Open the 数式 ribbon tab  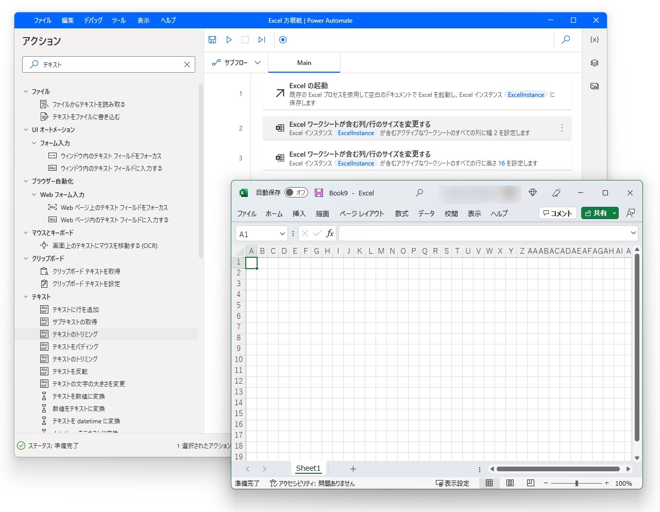click(401, 213)
